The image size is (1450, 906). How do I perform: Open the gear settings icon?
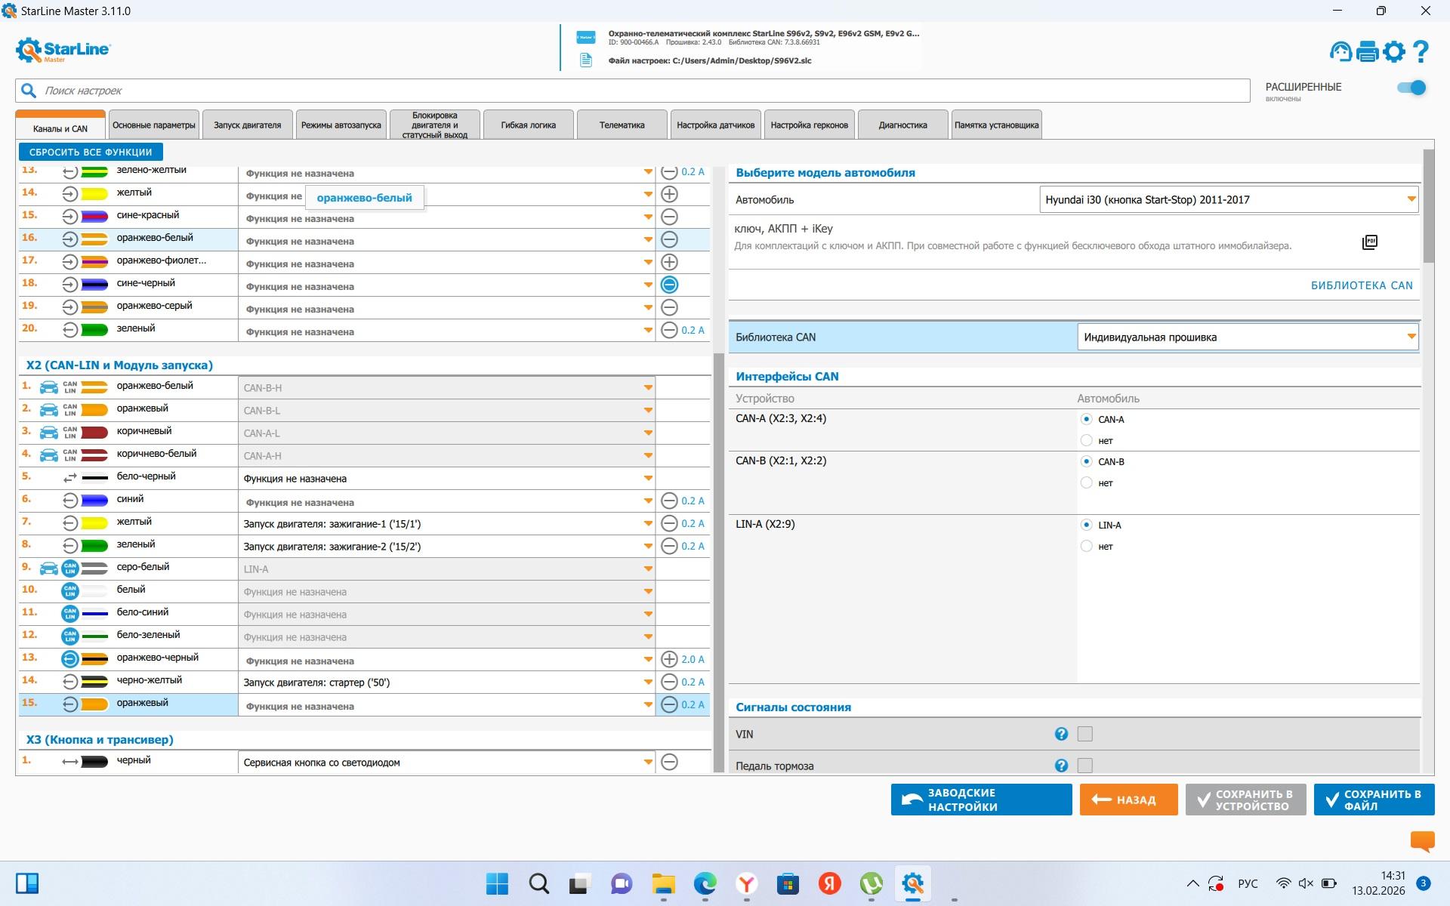click(x=1394, y=51)
